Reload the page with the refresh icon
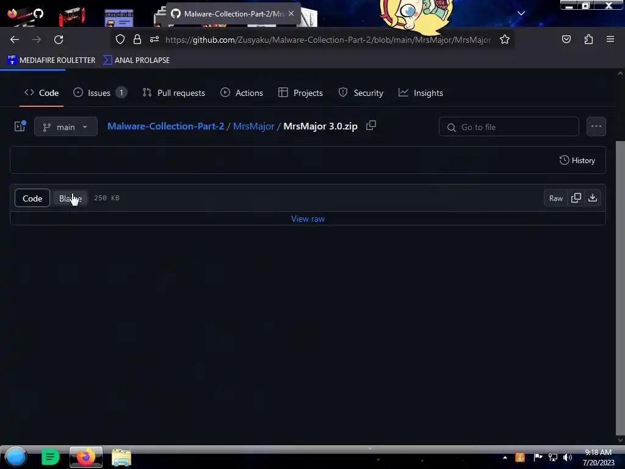Image resolution: width=625 pixels, height=469 pixels. click(x=59, y=40)
